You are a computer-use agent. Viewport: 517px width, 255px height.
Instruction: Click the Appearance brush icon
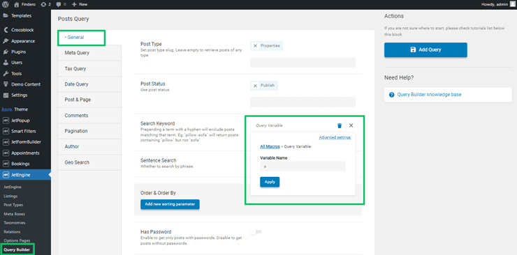(6, 41)
